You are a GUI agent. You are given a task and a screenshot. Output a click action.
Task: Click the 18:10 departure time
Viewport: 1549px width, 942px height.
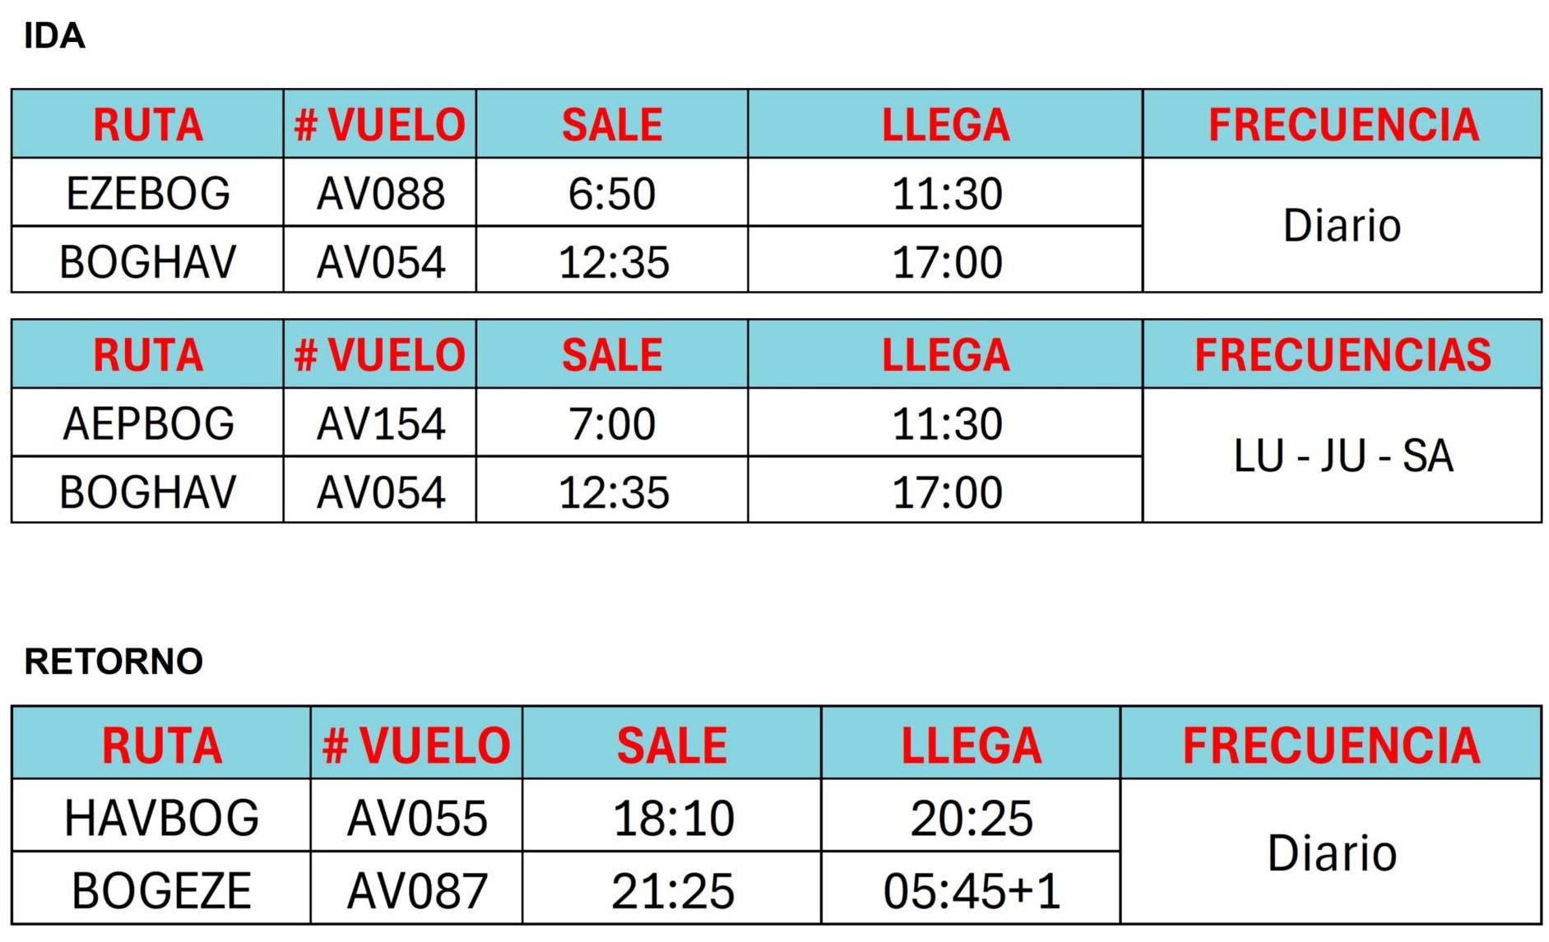click(x=673, y=819)
